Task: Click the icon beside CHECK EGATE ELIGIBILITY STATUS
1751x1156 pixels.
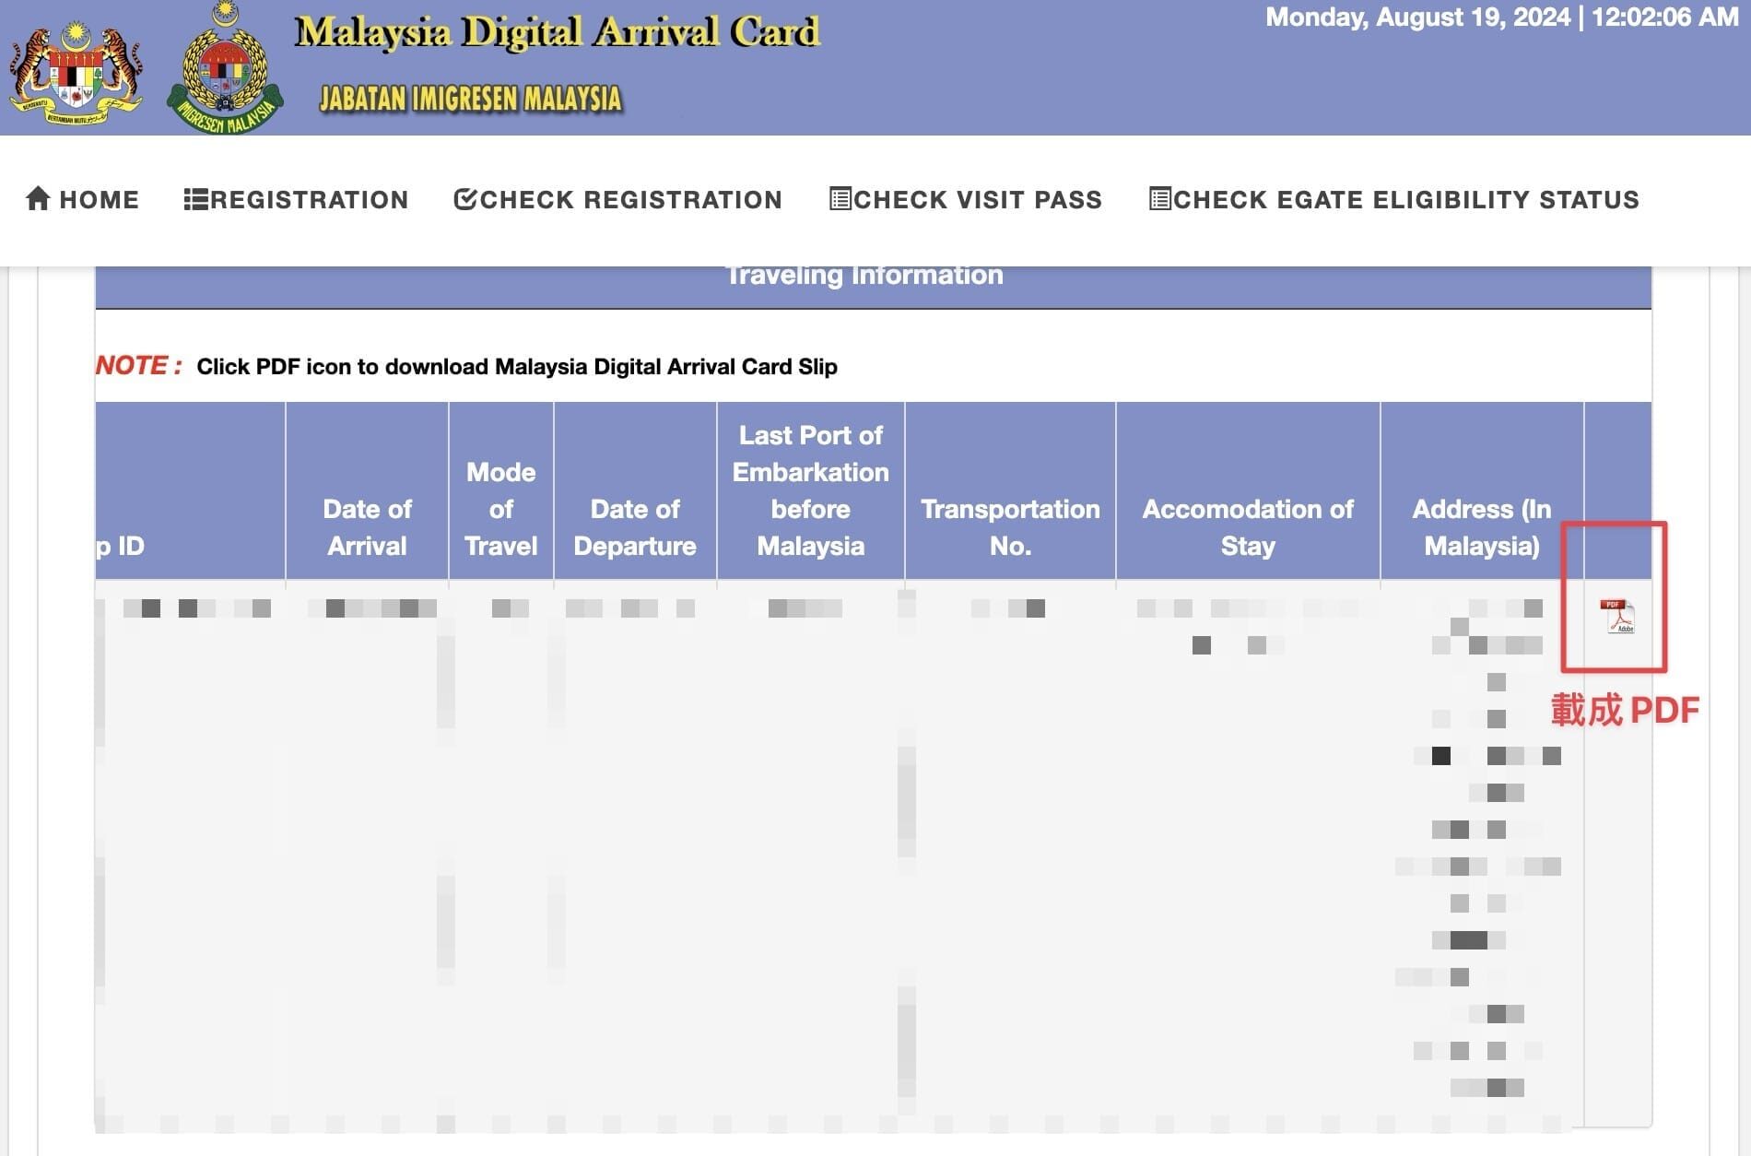Action: click(1159, 199)
